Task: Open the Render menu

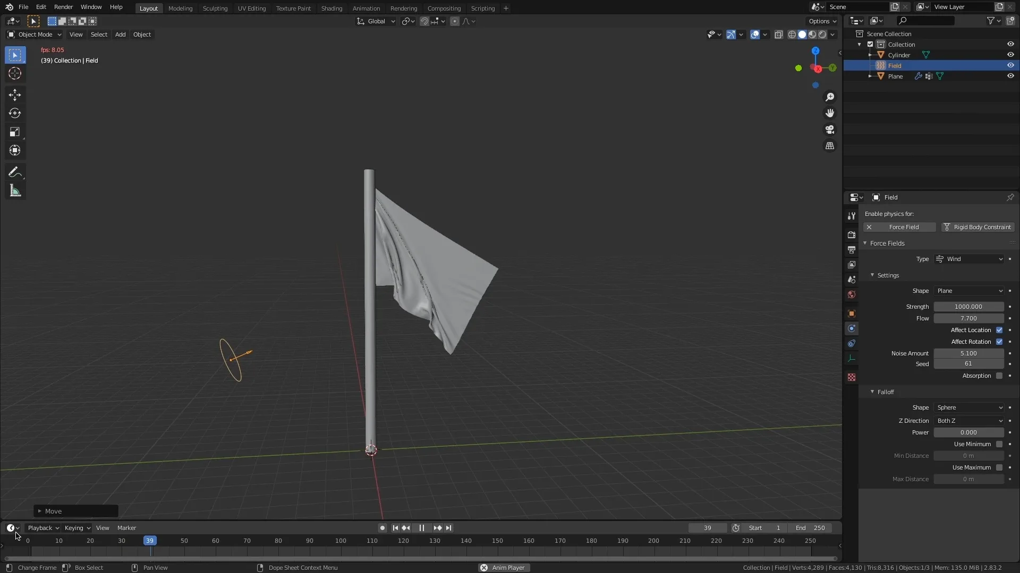Action: click(x=63, y=7)
